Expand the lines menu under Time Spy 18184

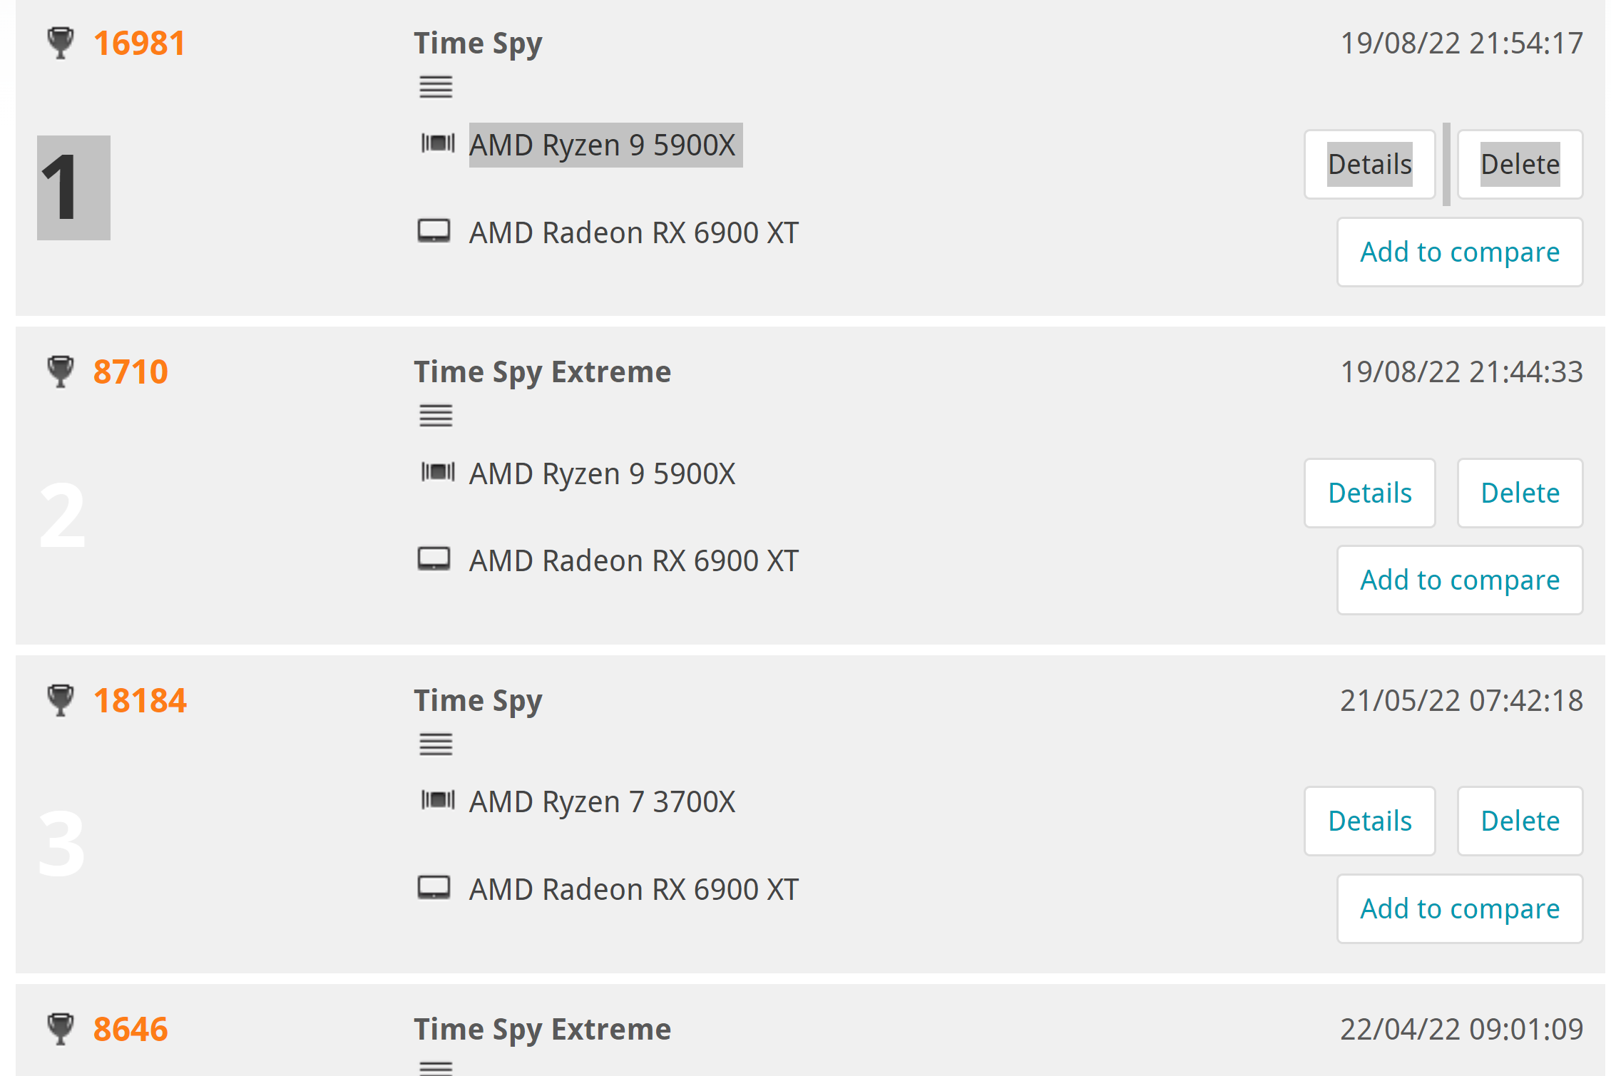pos(436,744)
